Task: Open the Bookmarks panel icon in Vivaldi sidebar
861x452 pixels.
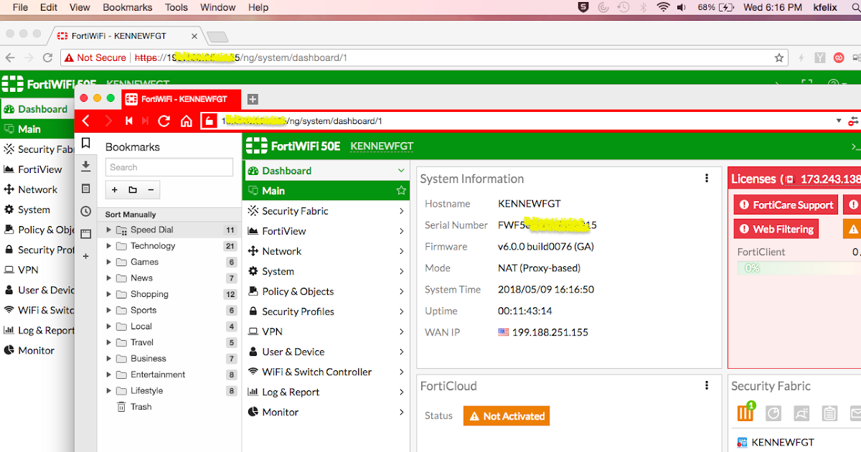Action: 86,143
